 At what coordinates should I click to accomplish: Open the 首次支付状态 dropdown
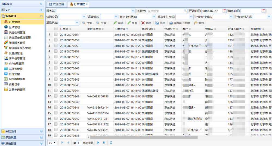[153, 17]
